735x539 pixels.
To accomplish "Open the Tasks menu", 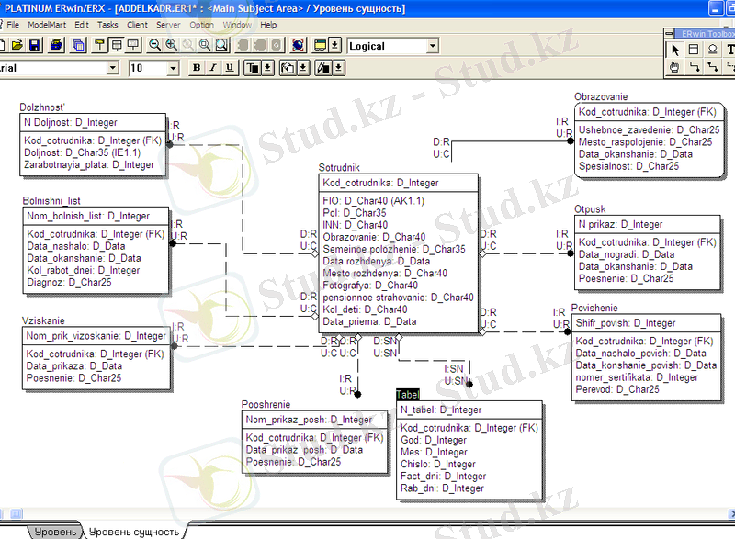I will tap(107, 25).
